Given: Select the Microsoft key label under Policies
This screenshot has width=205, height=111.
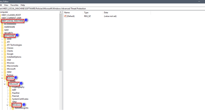Looking at the screenshot, I should click(x=14, y=84).
